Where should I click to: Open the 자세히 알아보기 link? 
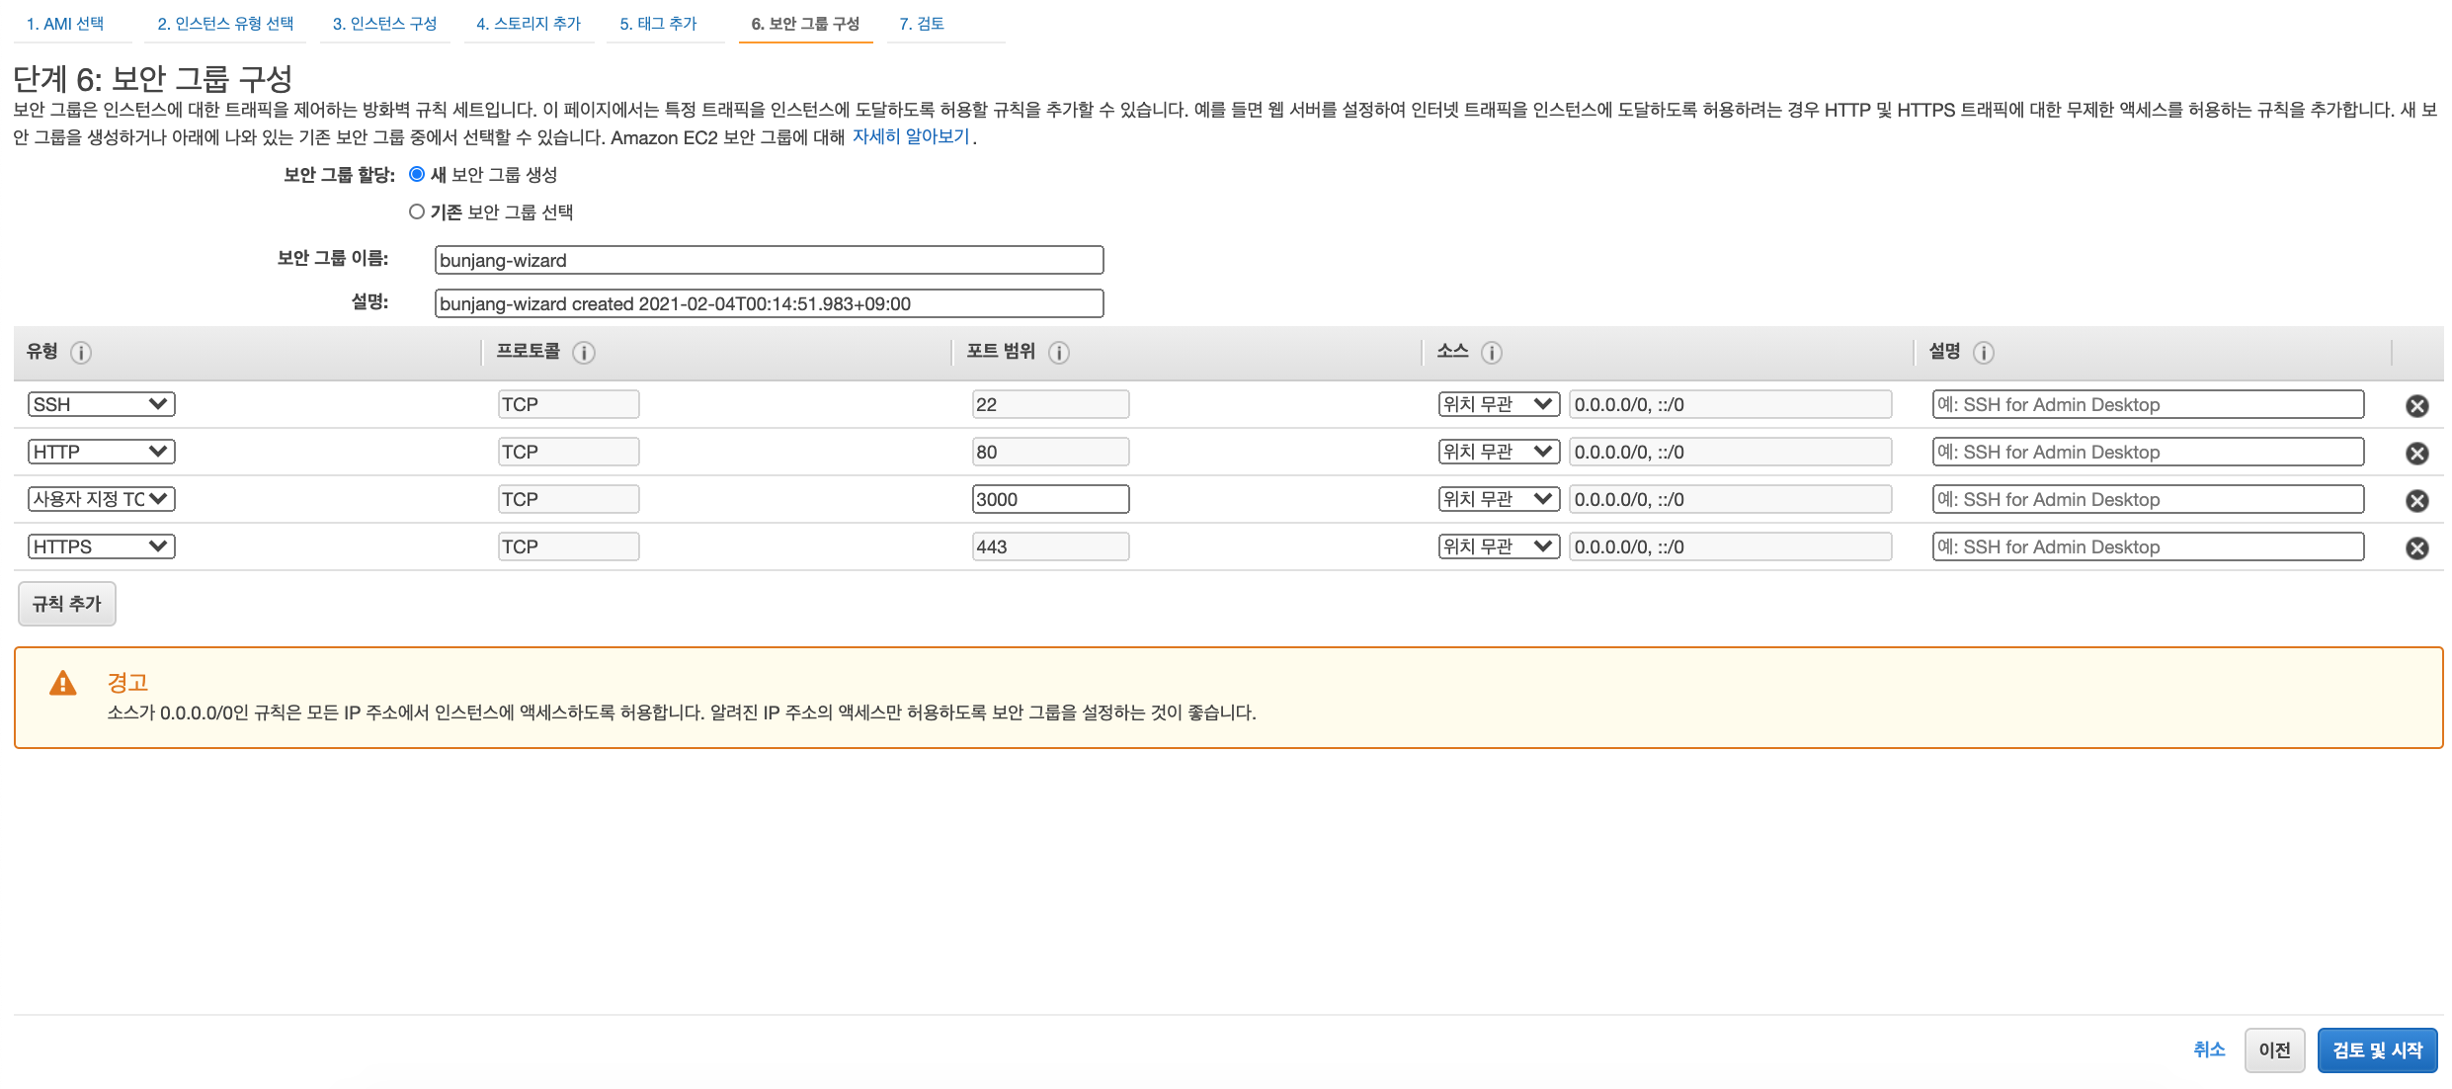pyautogui.click(x=911, y=137)
